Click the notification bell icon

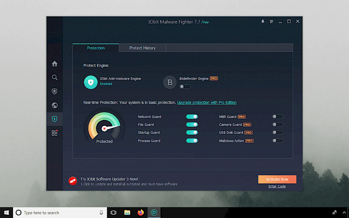tap(262, 21)
